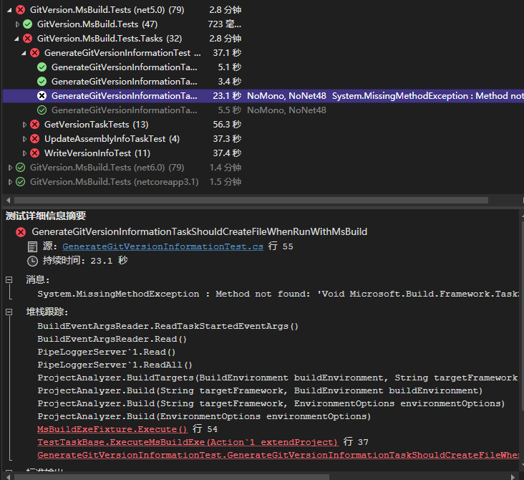The height and width of the screenshot is (480, 524).
Task: Click failed icon of net5.0 test group
Action: pos(20,10)
